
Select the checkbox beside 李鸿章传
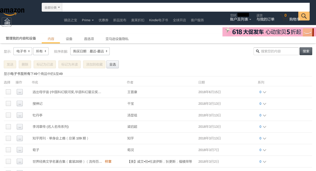click(8, 127)
